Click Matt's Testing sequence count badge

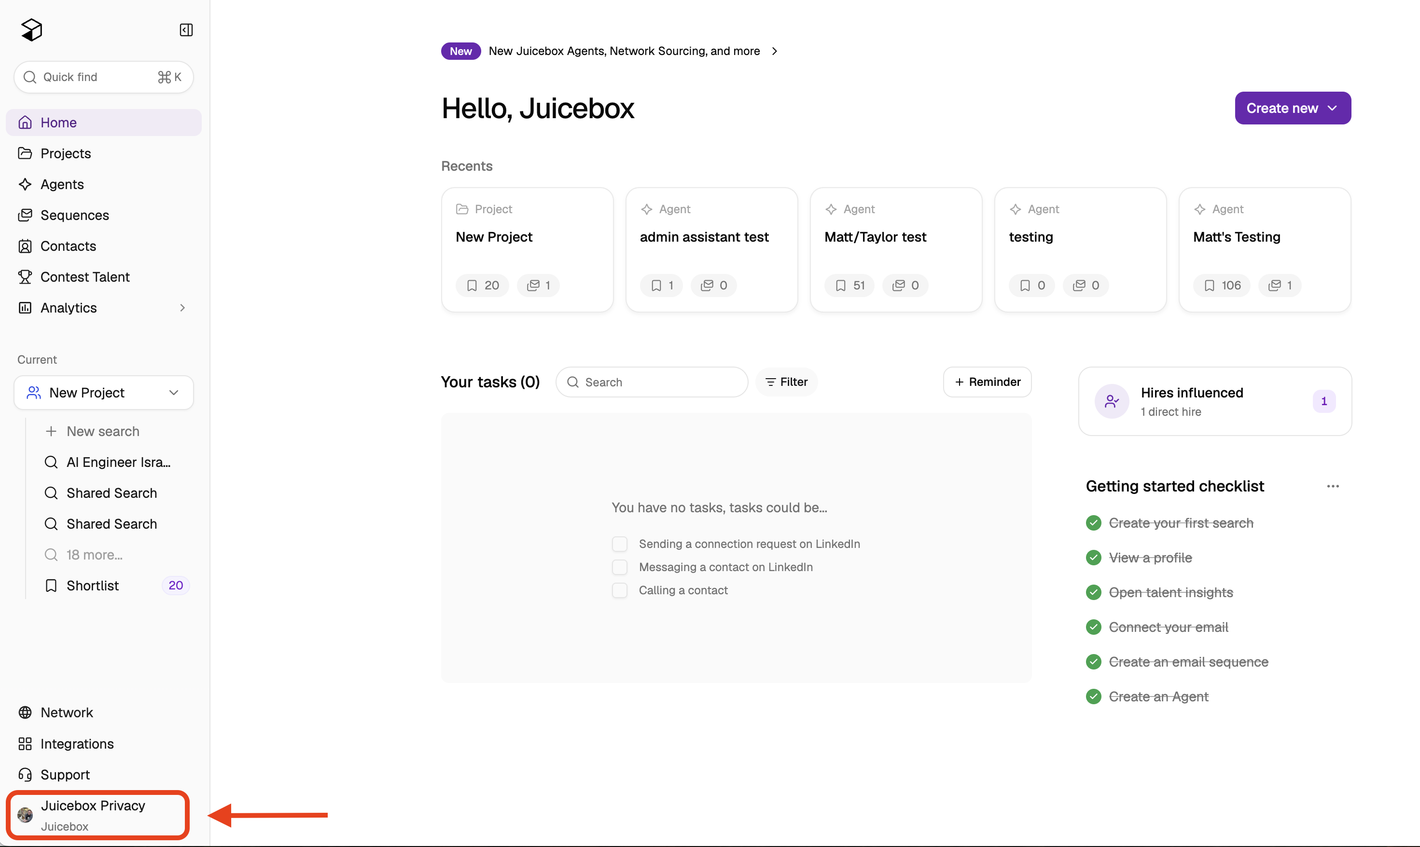pos(1280,286)
